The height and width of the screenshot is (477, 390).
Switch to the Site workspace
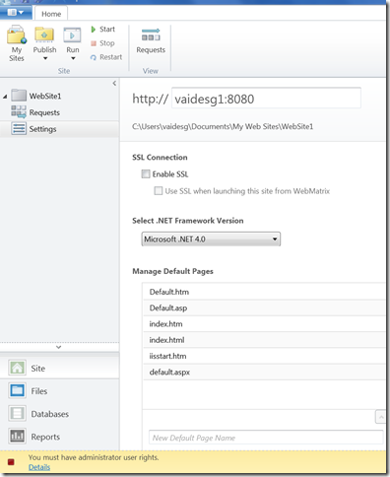(x=59, y=368)
